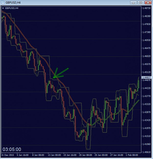
Task: Click the GBPUSD,H4 label inside chart
Action: click(12, 8)
